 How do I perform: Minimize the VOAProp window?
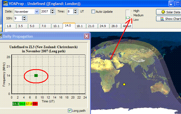(171, 4)
